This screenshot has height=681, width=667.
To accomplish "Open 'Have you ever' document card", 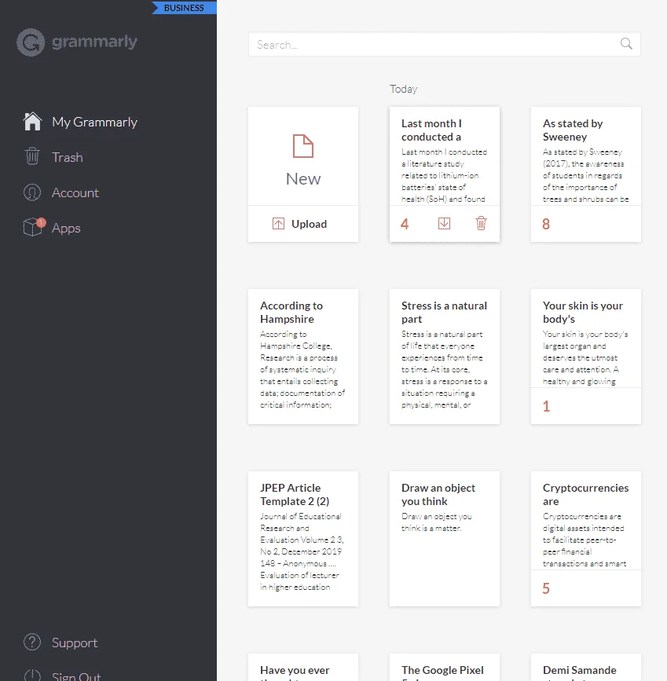I will (x=303, y=668).
